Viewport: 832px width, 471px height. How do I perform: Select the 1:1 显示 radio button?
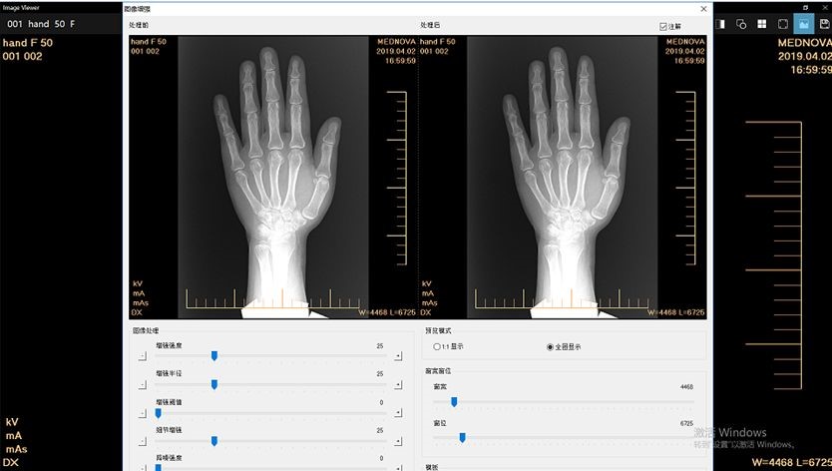(x=437, y=346)
